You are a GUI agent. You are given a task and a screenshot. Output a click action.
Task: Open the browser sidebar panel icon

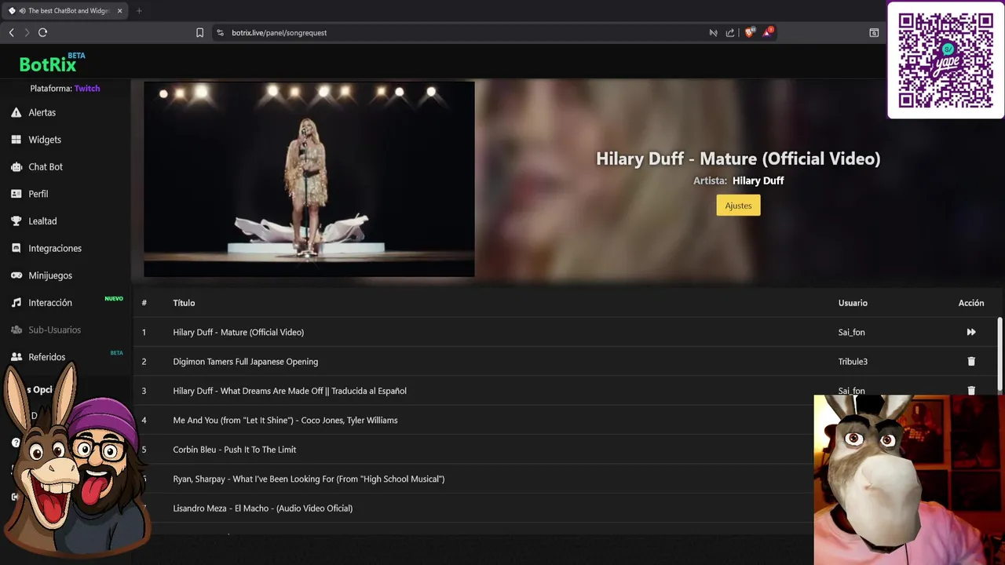click(874, 33)
